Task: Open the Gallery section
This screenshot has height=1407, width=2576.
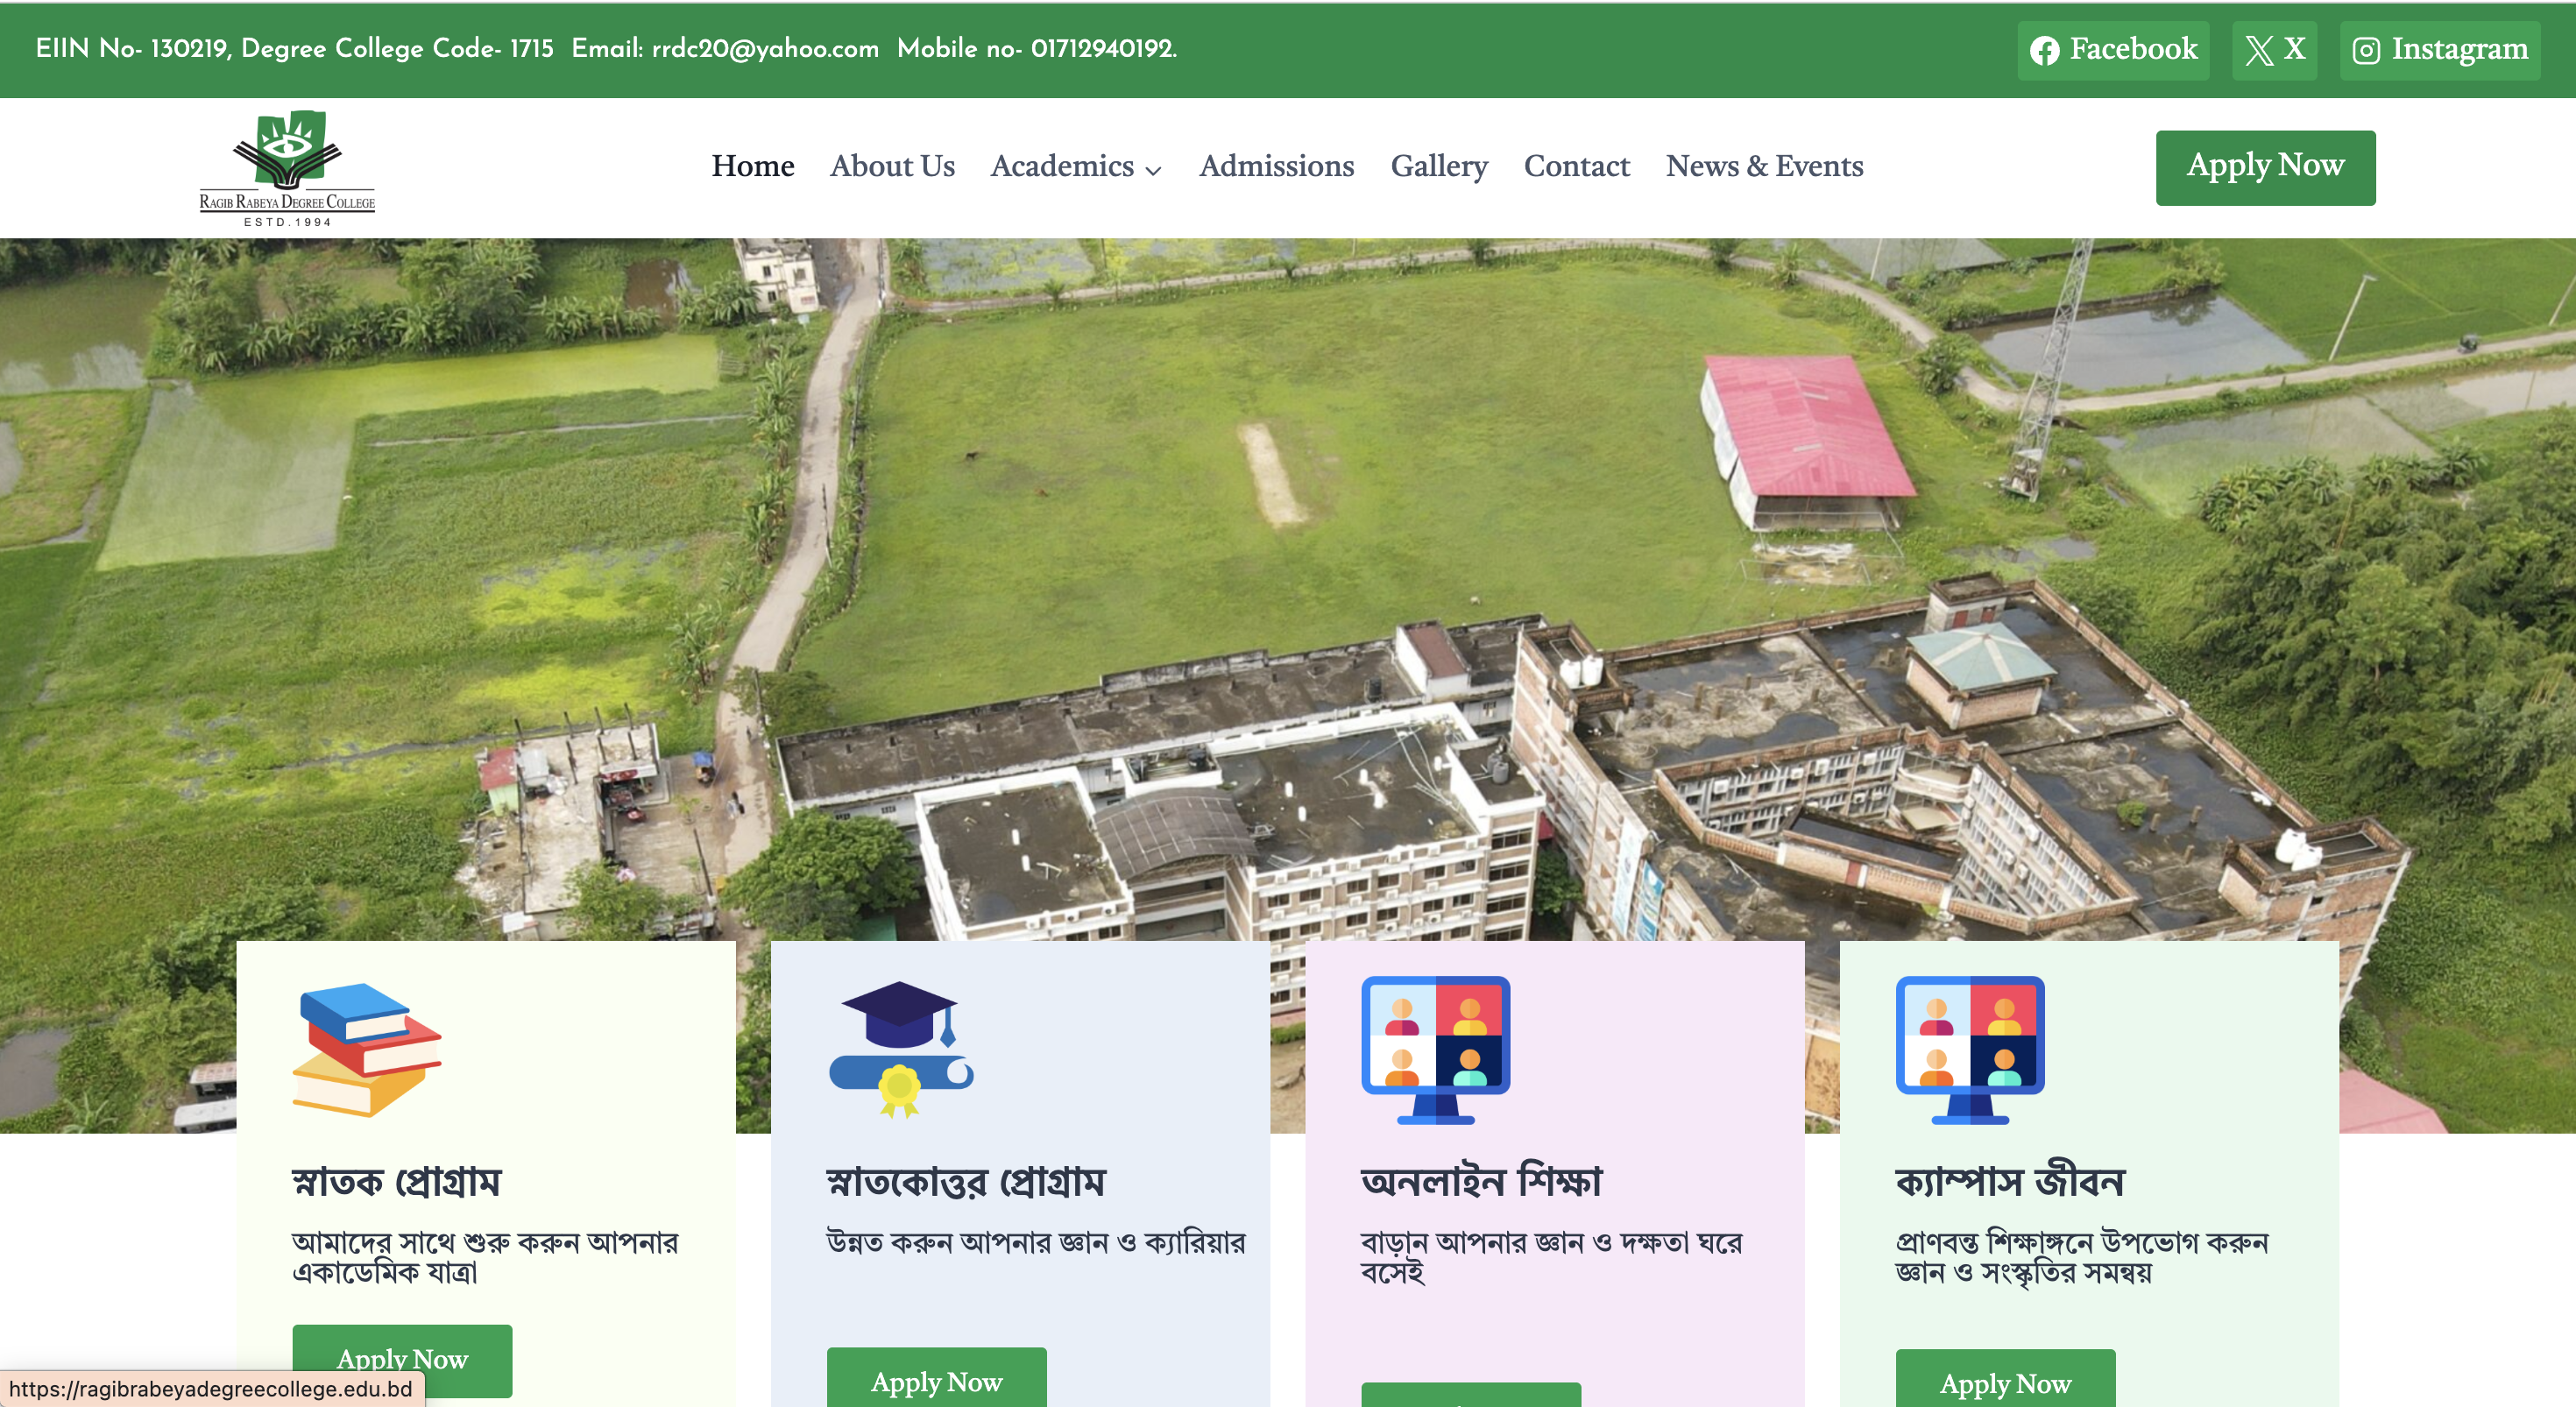Action: [1439, 167]
